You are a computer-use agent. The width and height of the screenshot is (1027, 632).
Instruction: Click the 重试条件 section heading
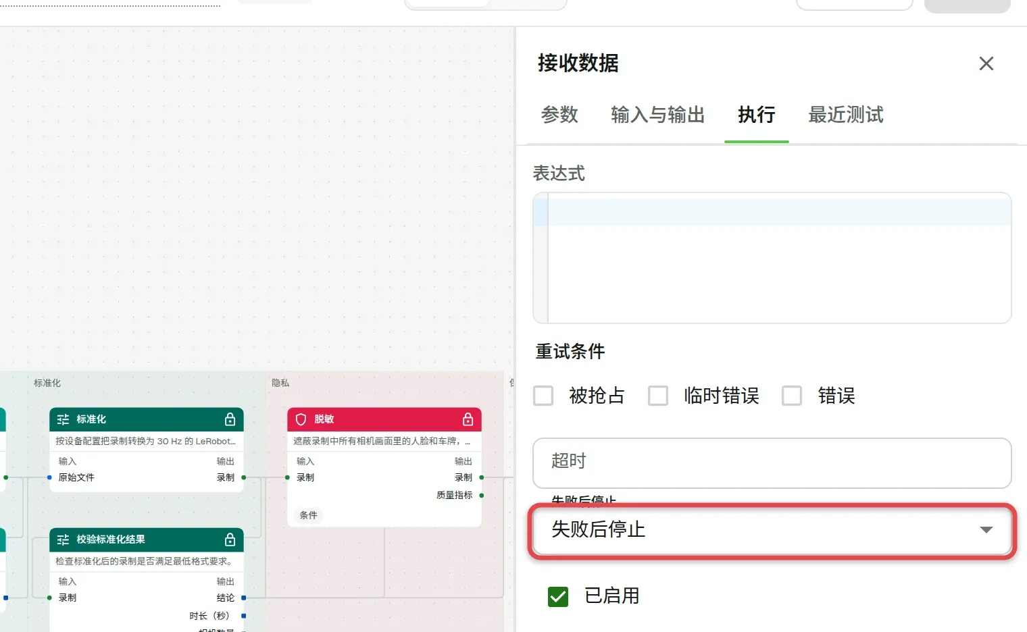point(570,351)
